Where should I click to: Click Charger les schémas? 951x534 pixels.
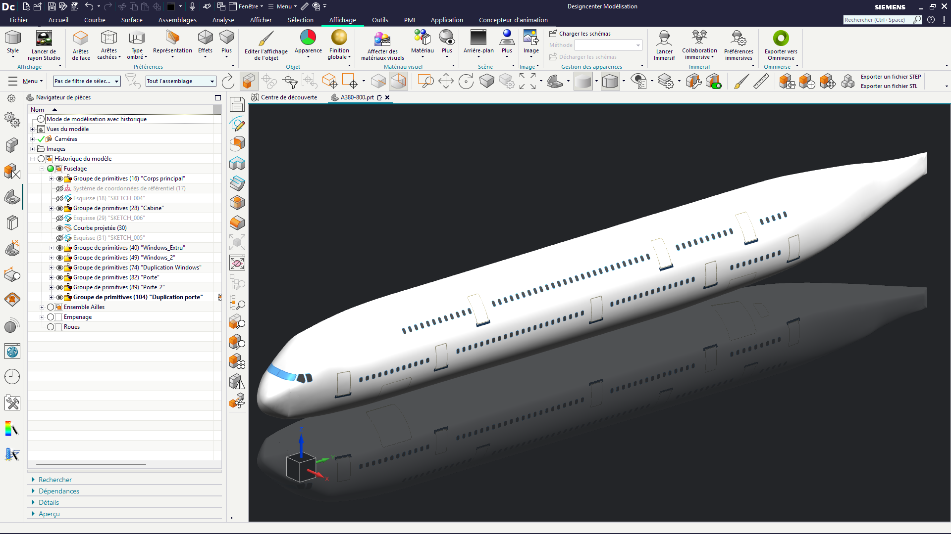click(580, 34)
